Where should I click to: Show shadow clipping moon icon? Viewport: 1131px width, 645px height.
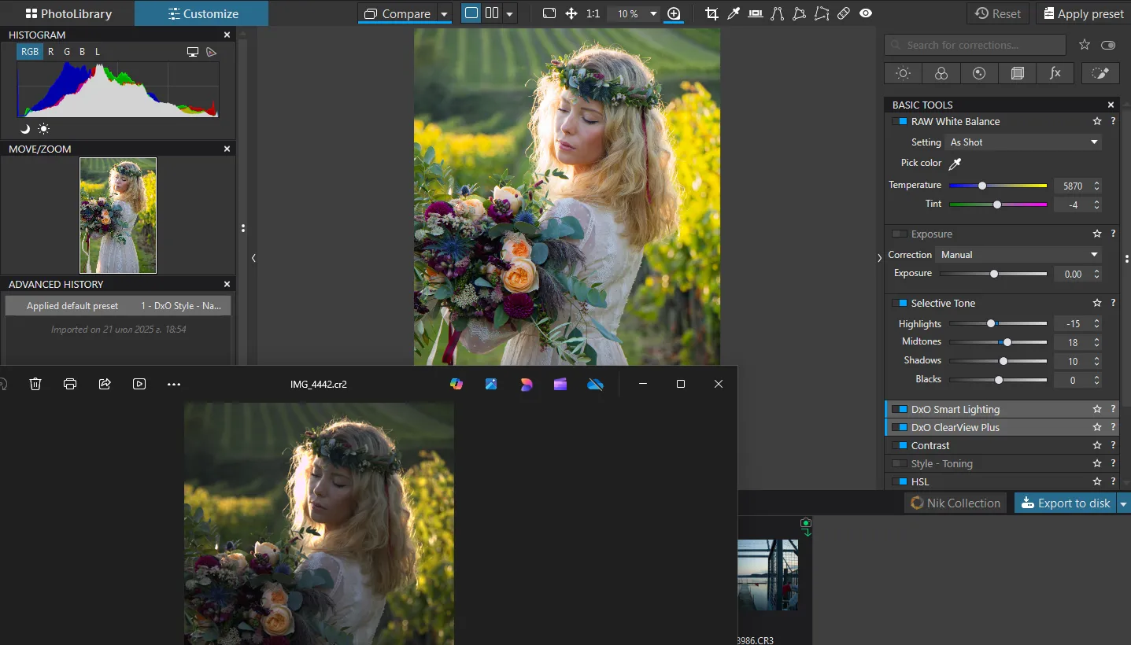(x=24, y=129)
